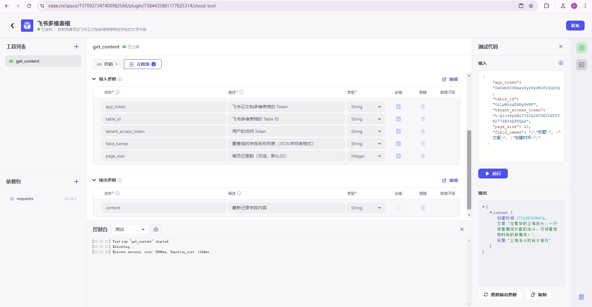Image resolution: width=592 pixels, height=307 pixels.
Task: Open the green run test sidebar icon
Action: 582,48
